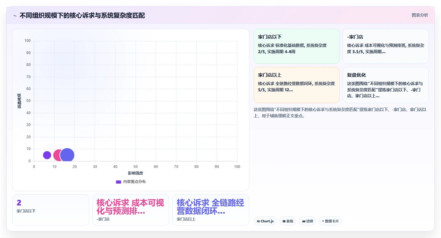Image resolution: width=441 pixels, height=238 pixels.
Task: Click the pink 成本可视化与预测排 stat card
Action: pyautogui.click(x=131, y=210)
